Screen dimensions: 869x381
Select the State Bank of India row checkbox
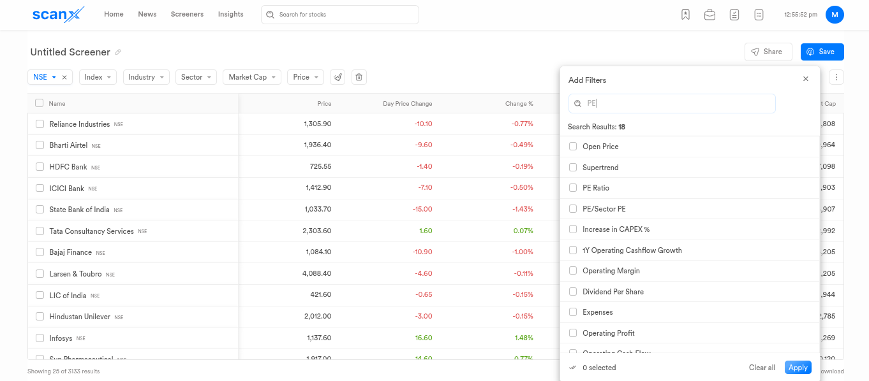pyautogui.click(x=40, y=210)
